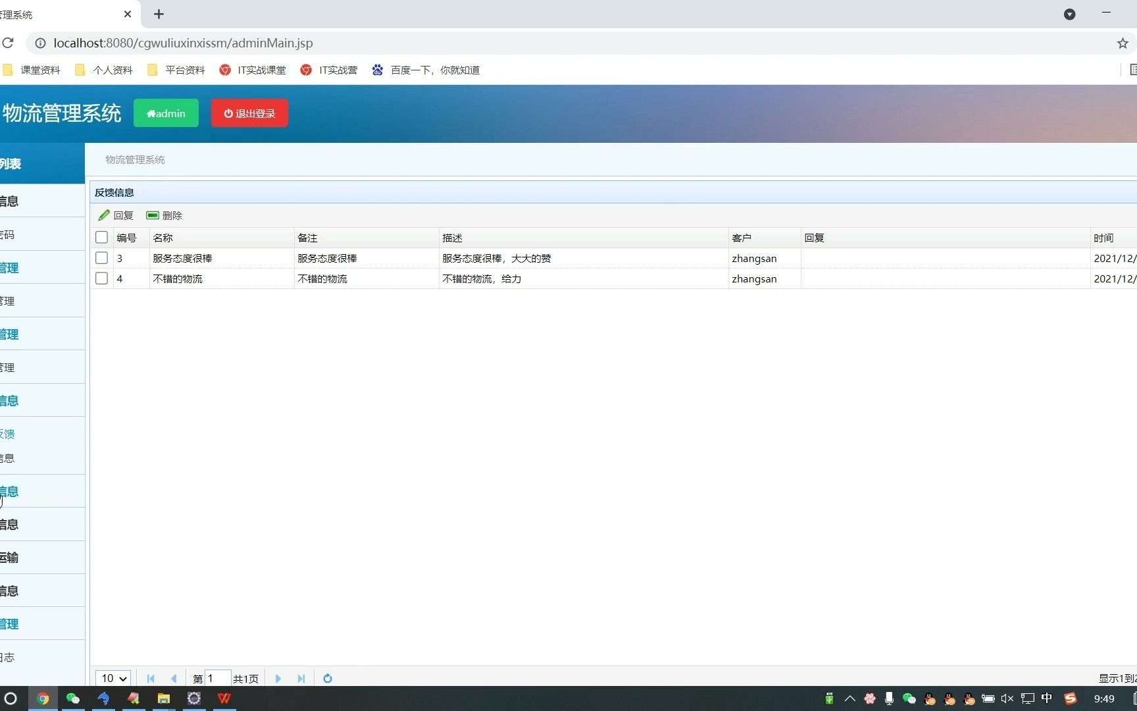Click zhangsan in the row numbered 3

[x=754, y=258]
